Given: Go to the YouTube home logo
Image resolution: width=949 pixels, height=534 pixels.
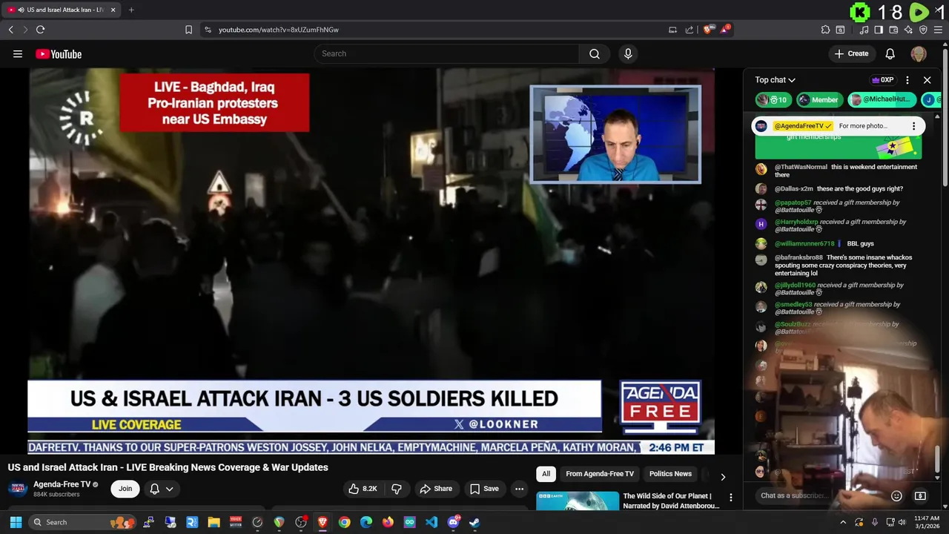Looking at the screenshot, I should [59, 53].
